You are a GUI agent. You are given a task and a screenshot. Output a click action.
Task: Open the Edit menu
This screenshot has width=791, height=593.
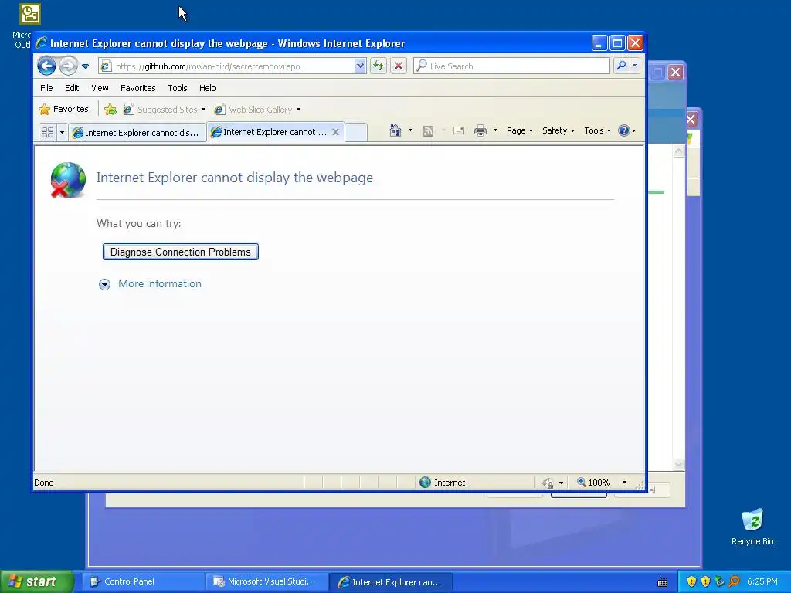pyautogui.click(x=72, y=88)
